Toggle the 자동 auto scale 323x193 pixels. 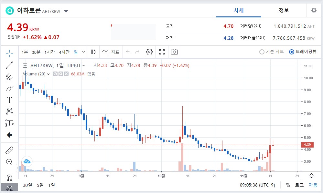pos(313,185)
